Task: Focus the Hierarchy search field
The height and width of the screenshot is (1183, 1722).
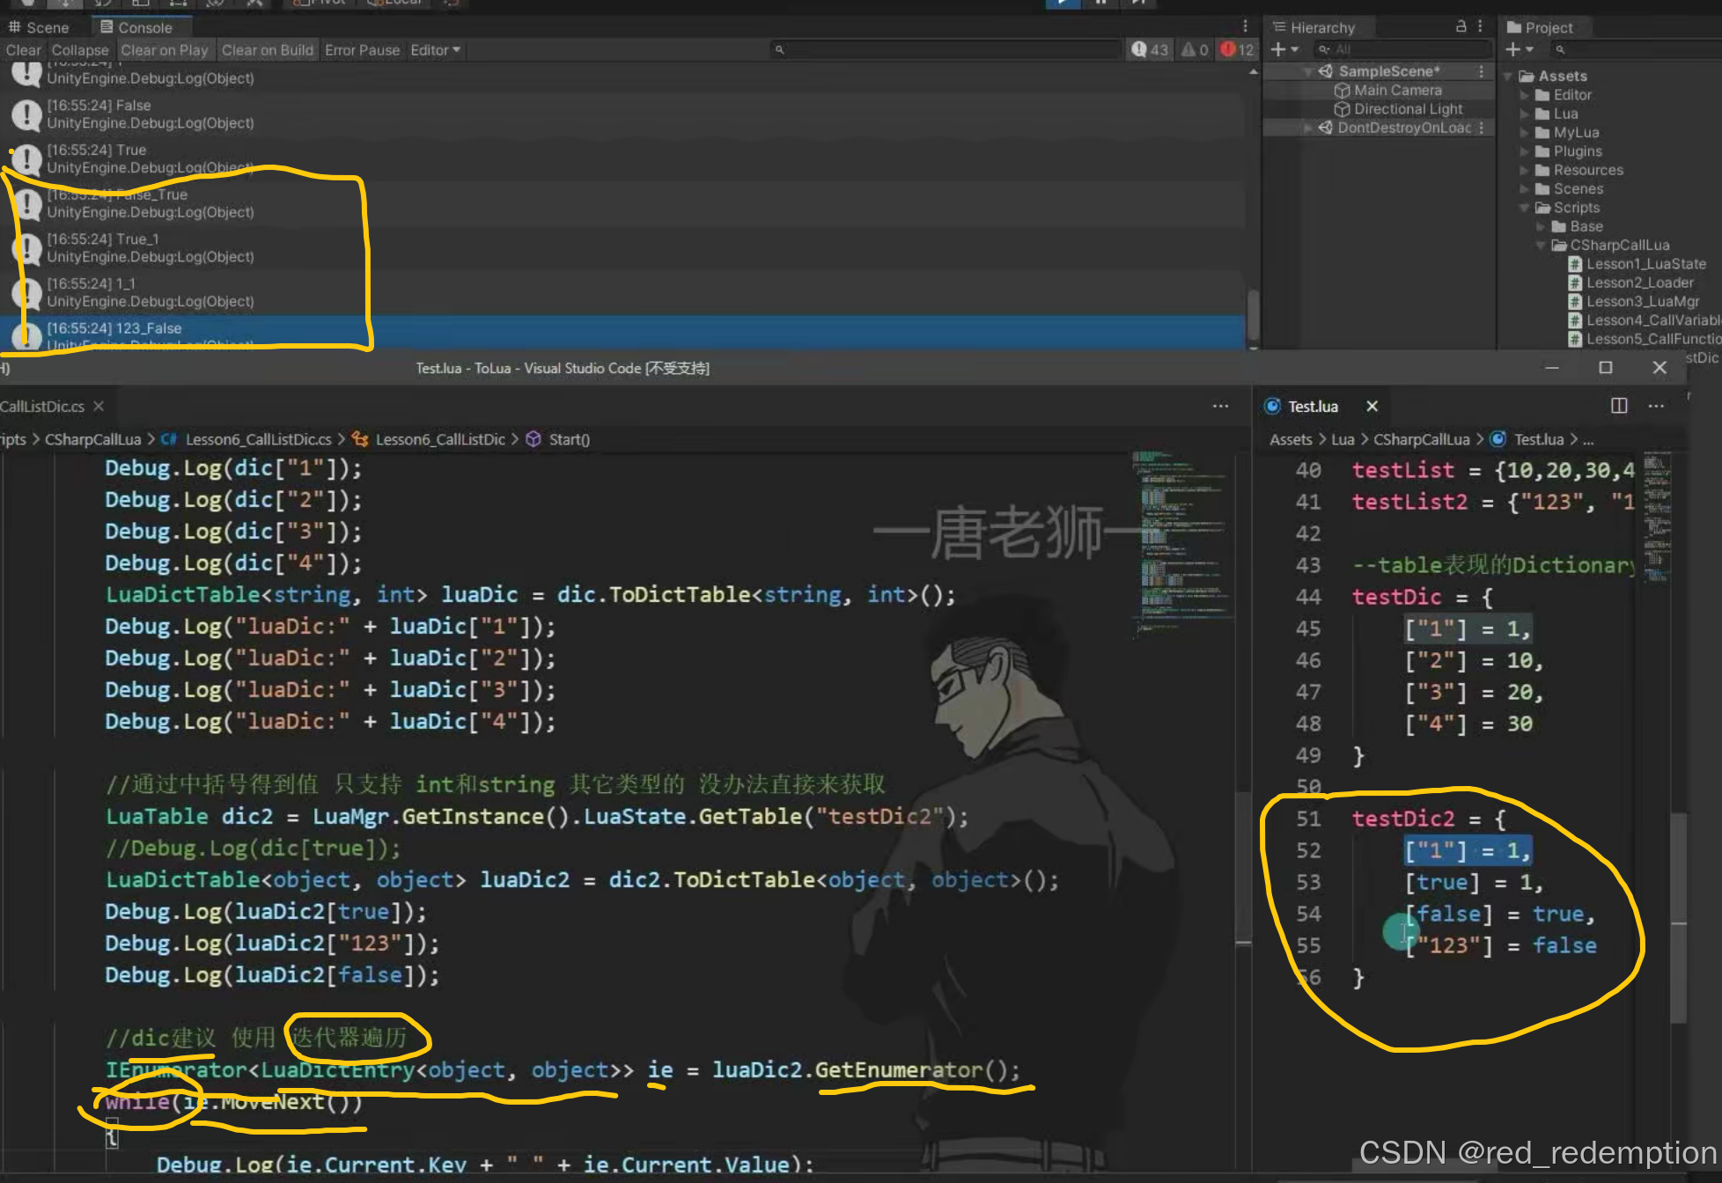Action: (1402, 49)
